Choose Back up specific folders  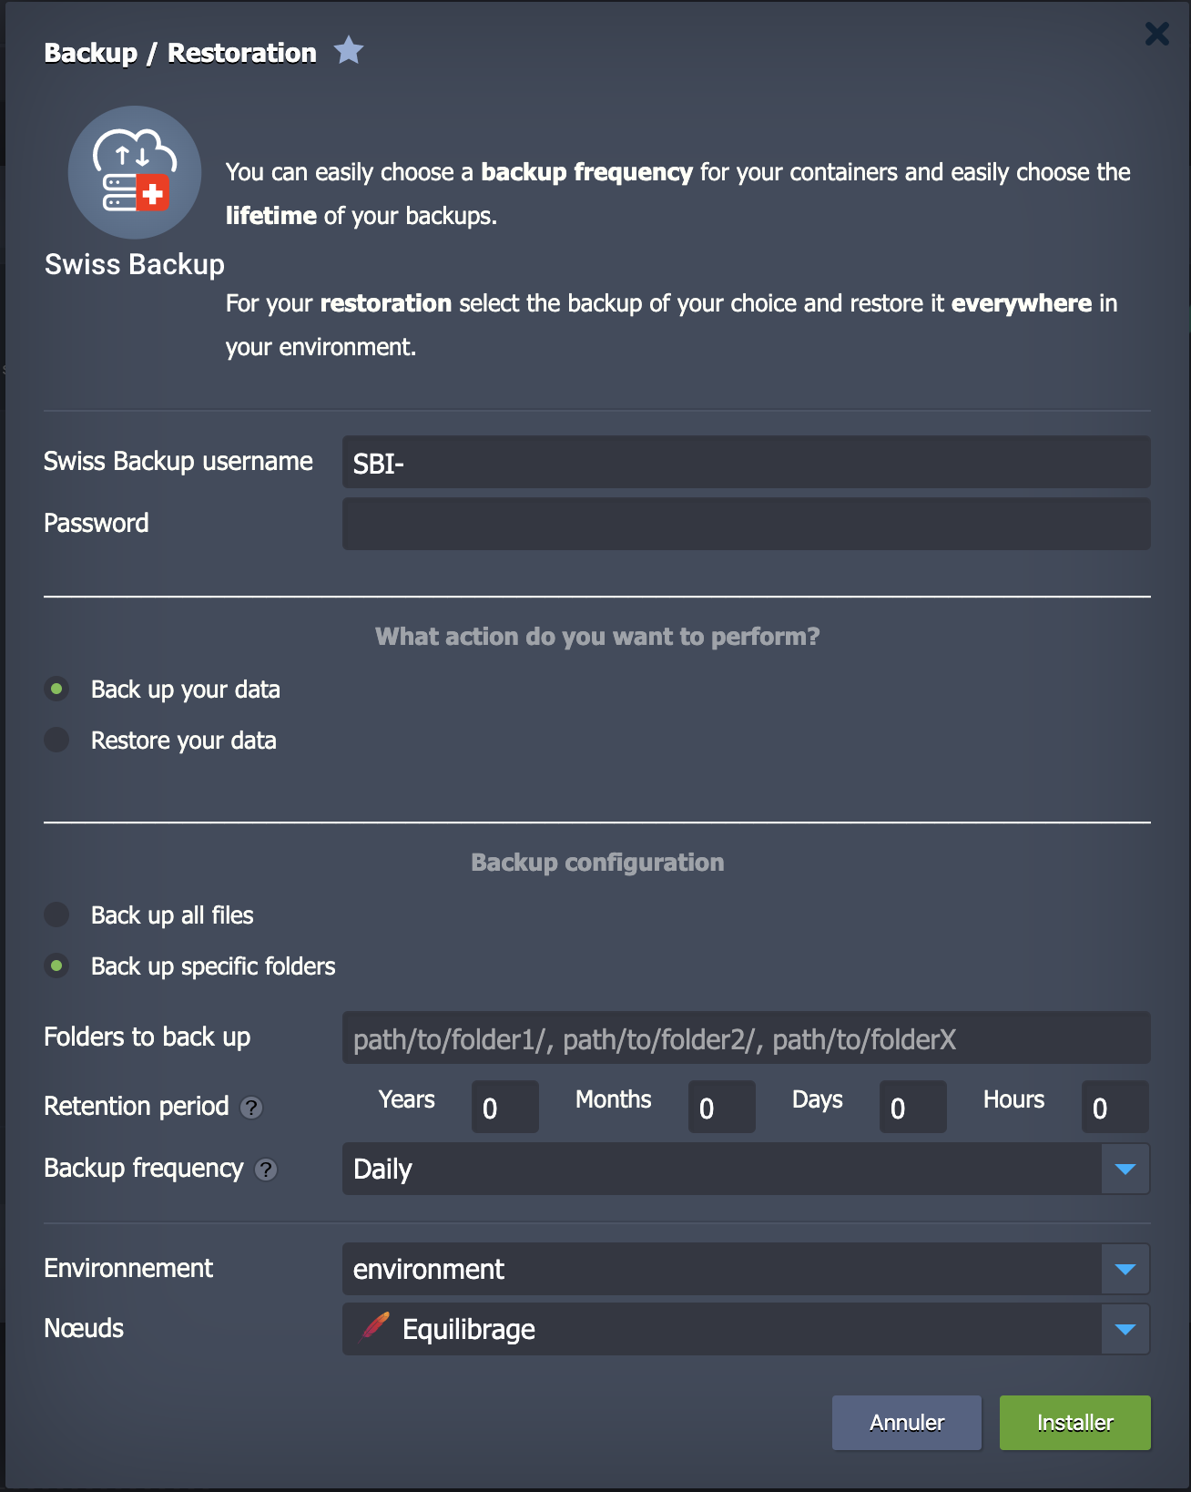coord(57,966)
